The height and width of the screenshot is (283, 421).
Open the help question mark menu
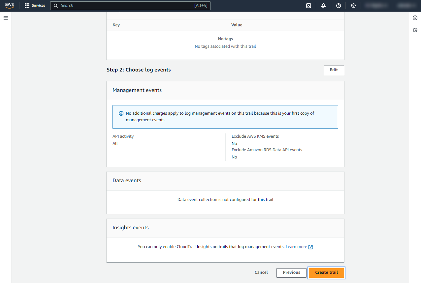pos(338,6)
